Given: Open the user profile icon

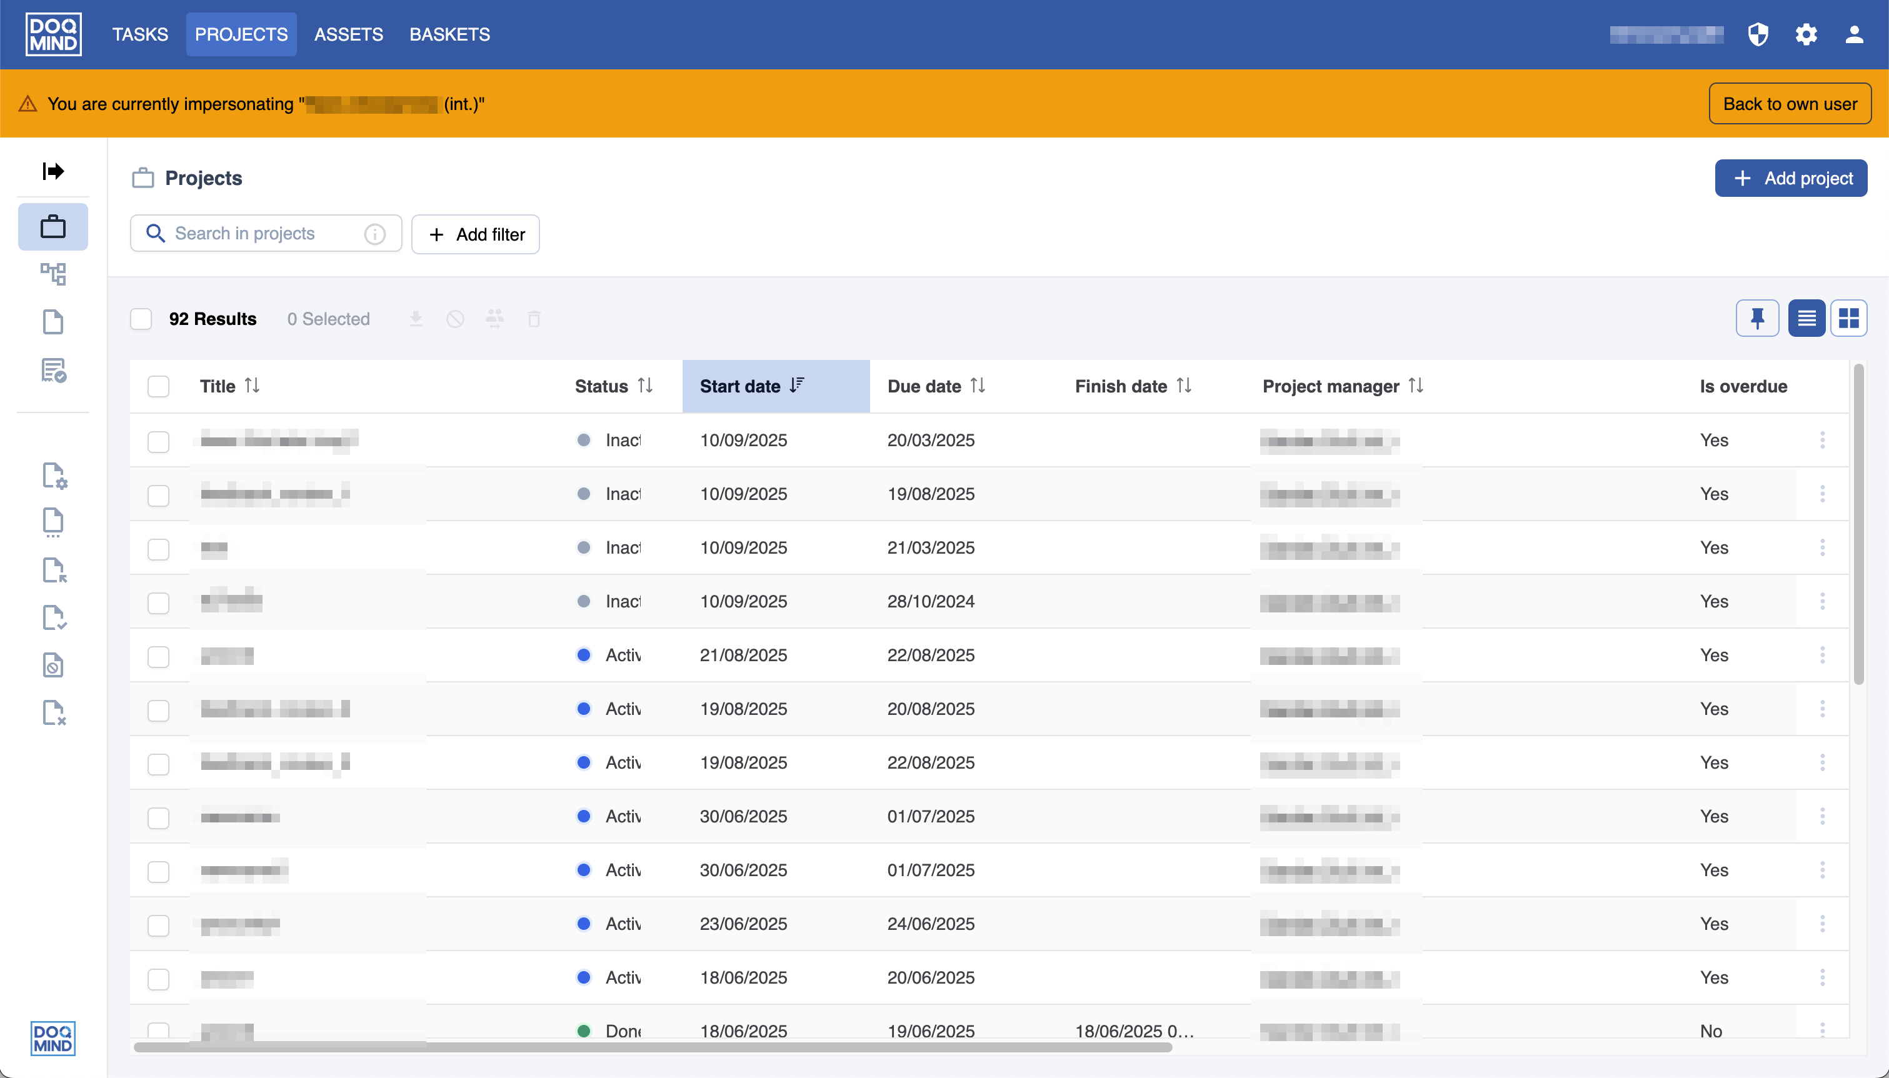Looking at the screenshot, I should click(x=1853, y=34).
